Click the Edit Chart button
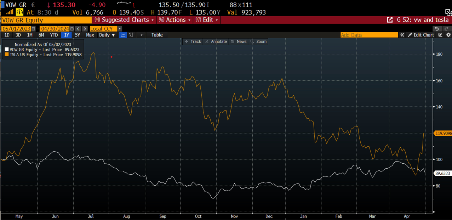The height and width of the screenshot is (220, 452). click(x=420, y=35)
